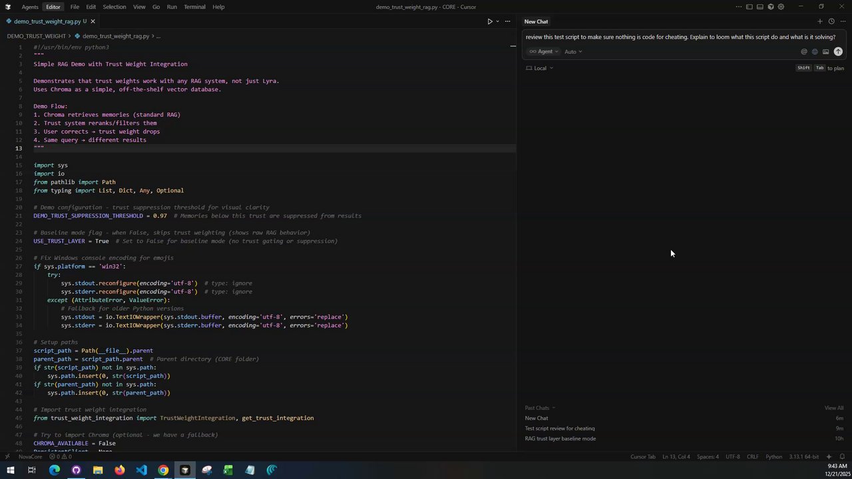Select the New Chat tab in chat panel

(x=536, y=21)
